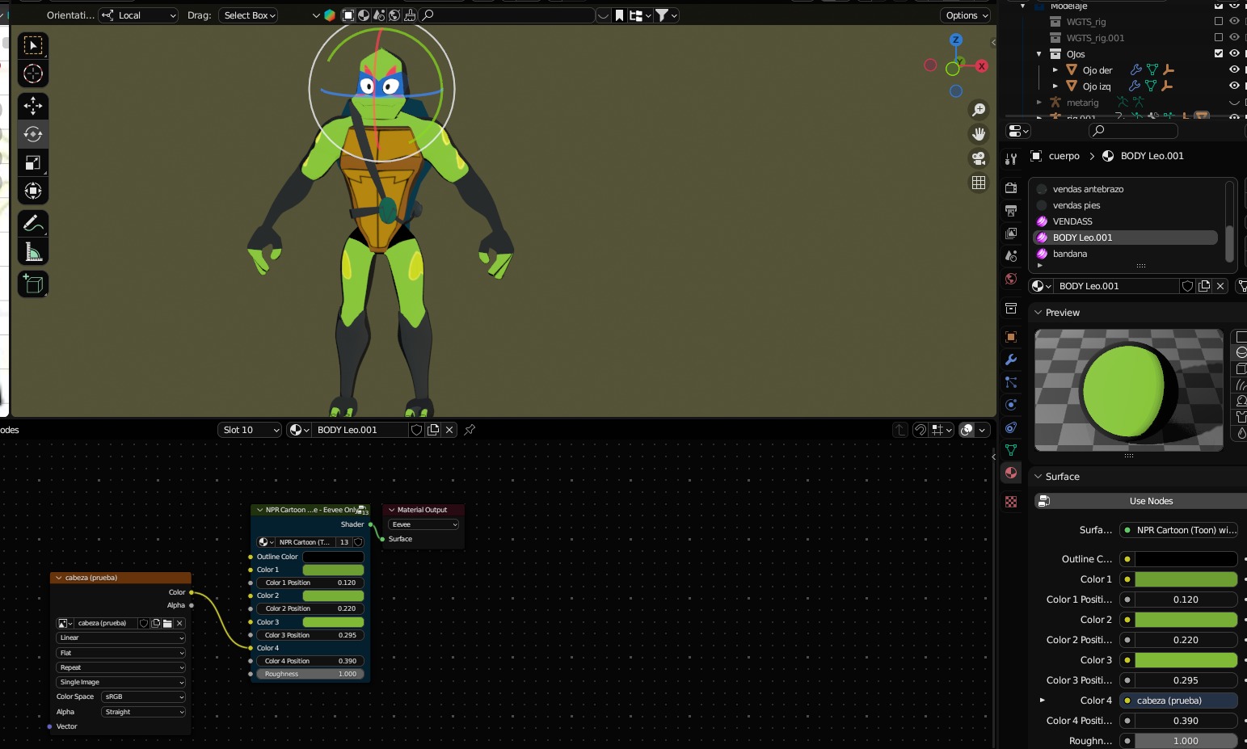Open the Scene properties tab
The width and height of the screenshot is (1247, 749).
(1011, 256)
